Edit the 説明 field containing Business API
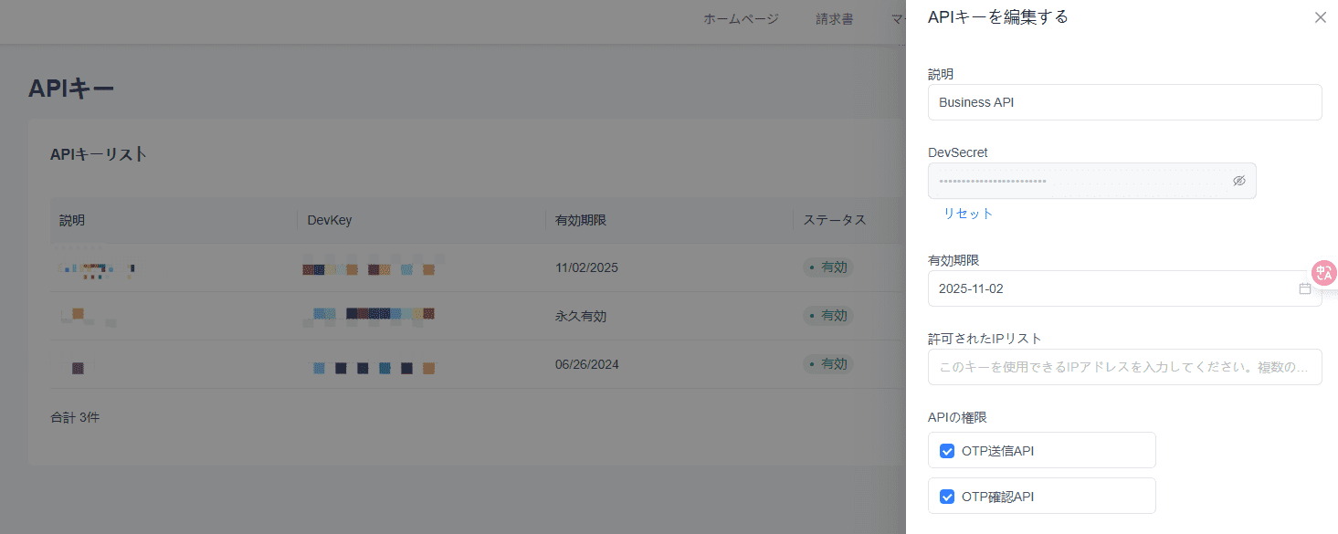 (1124, 102)
